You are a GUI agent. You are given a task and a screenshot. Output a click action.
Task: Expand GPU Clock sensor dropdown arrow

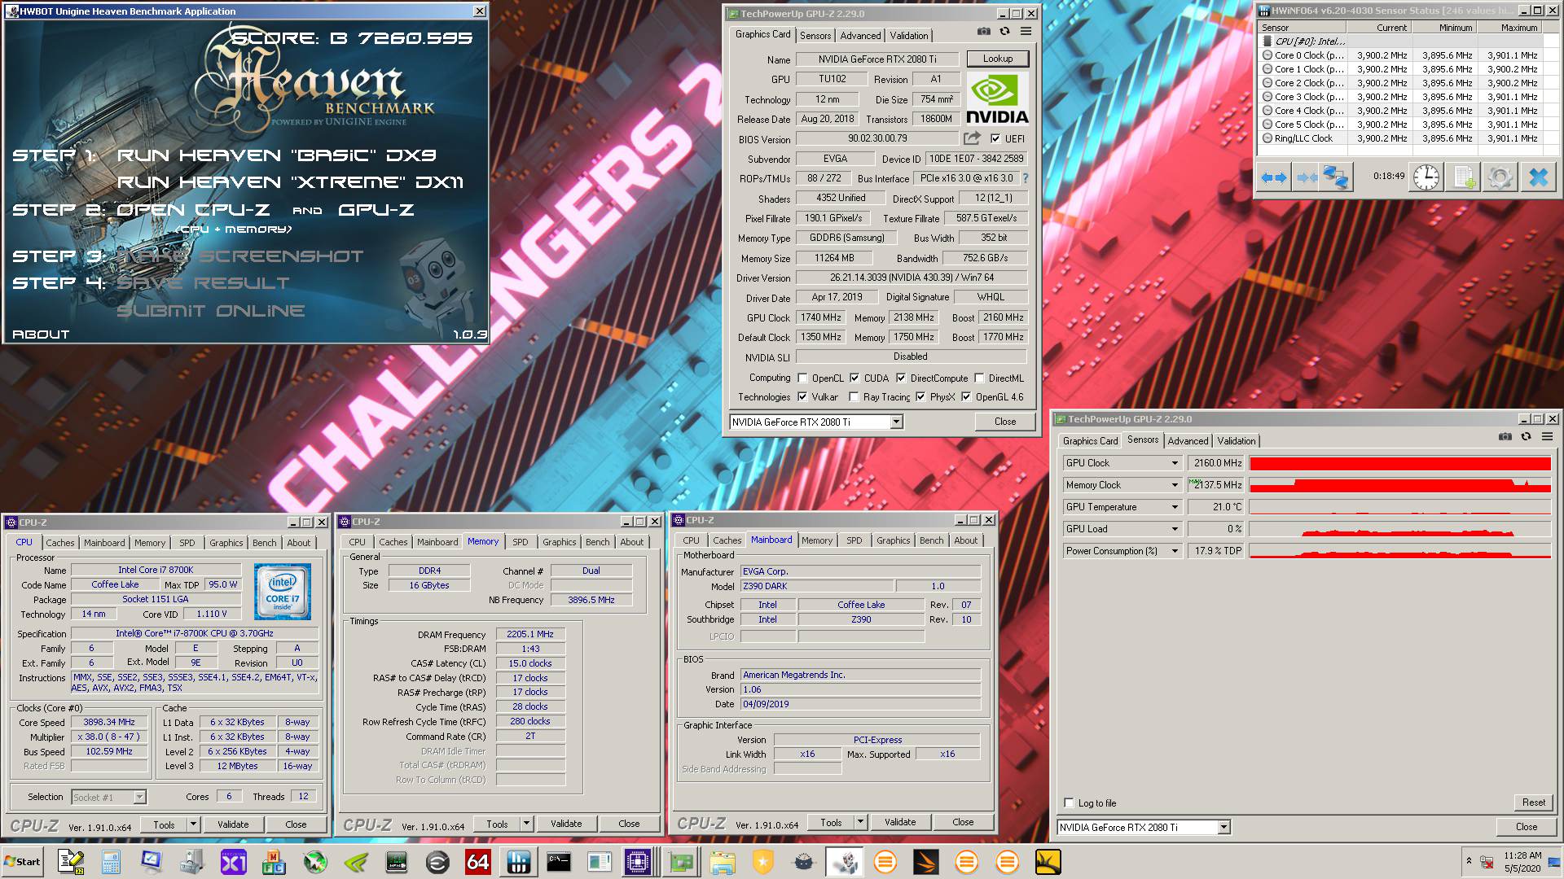pos(1175,463)
